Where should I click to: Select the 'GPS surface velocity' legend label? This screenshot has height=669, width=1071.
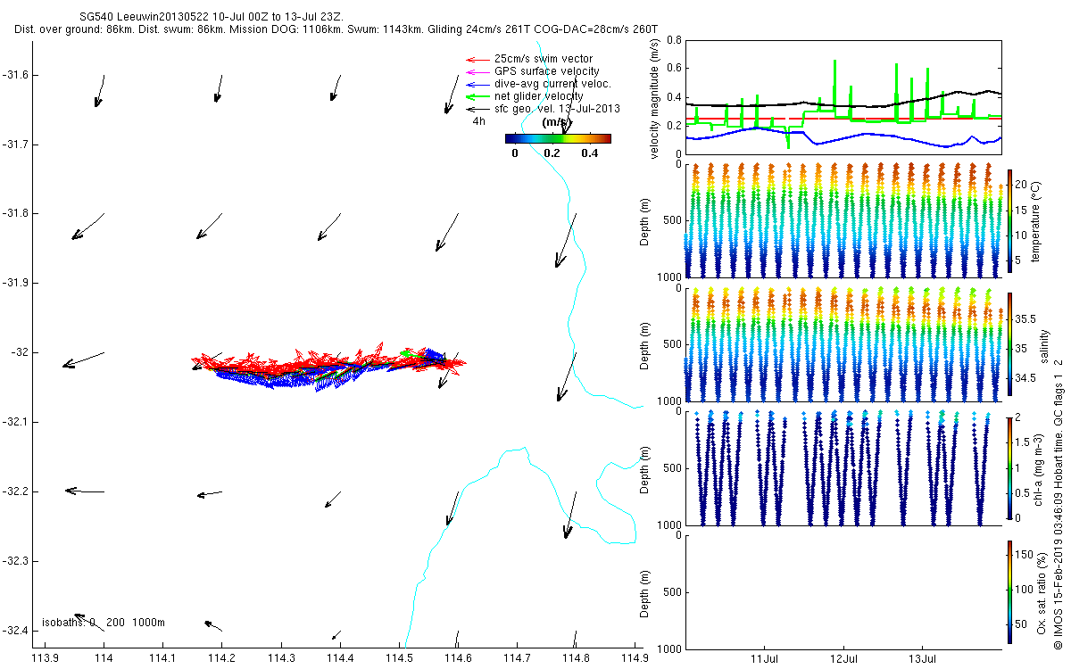coord(546,71)
